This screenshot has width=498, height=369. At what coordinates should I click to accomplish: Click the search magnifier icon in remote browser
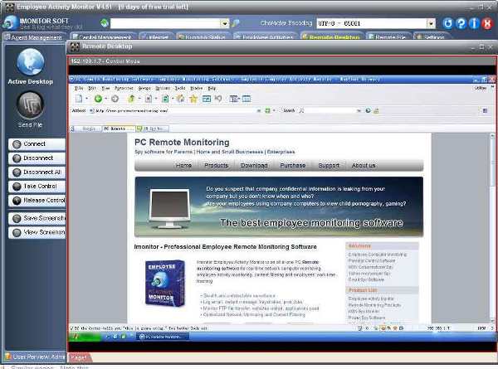301,110
